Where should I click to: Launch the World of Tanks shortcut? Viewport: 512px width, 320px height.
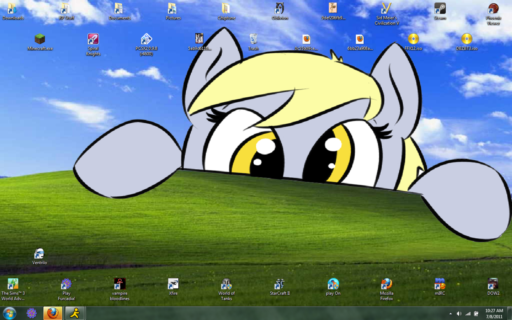226,285
